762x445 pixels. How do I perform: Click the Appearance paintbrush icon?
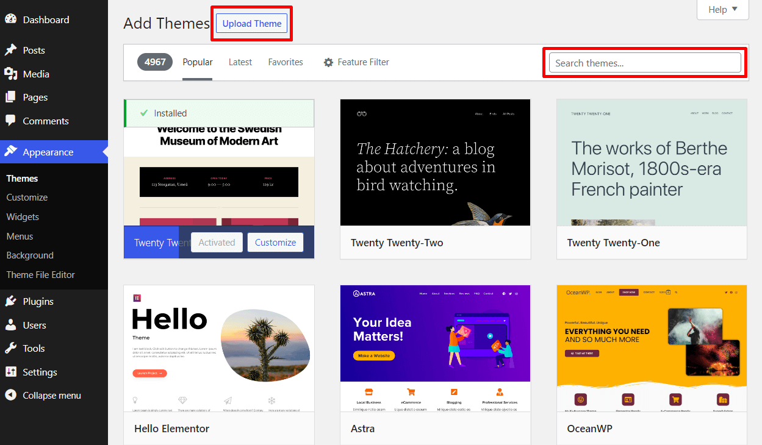10,152
